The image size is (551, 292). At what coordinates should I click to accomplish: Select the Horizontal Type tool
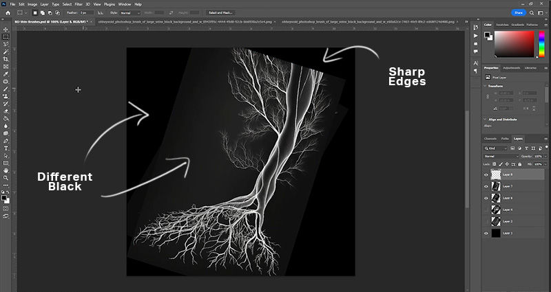pyautogui.click(x=6, y=148)
